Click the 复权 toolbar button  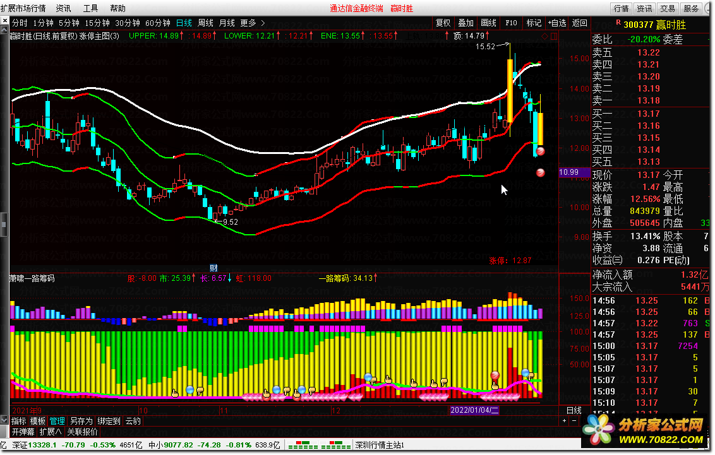pos(443,23)
